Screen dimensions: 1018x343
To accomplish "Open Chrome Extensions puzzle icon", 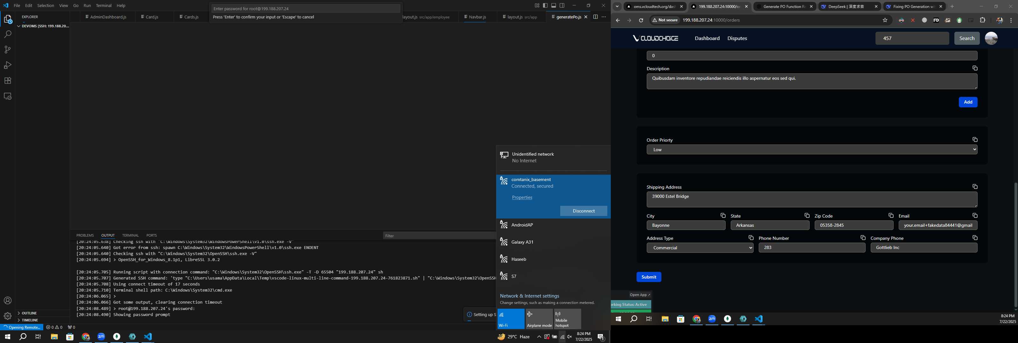I will pyautogui.click(x=982, y=21).
